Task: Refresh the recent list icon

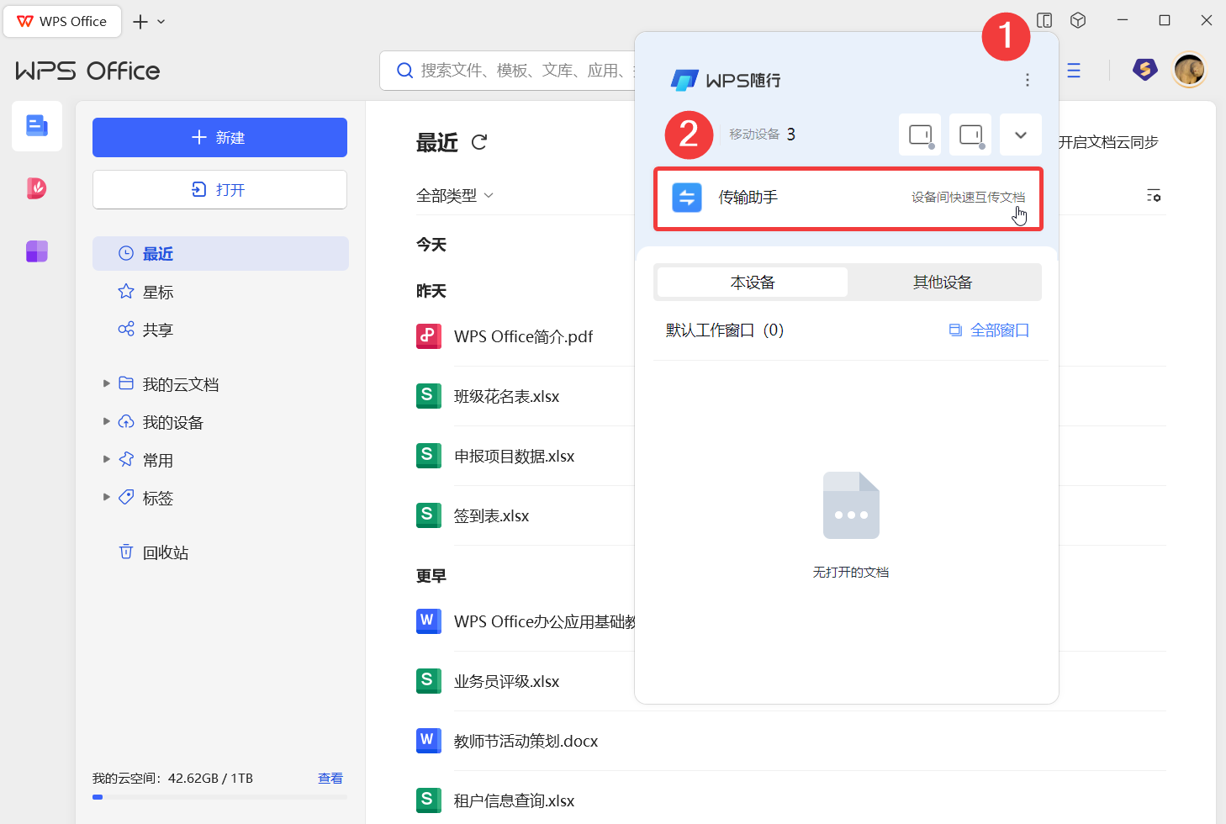Action: [x=479, y=142]
